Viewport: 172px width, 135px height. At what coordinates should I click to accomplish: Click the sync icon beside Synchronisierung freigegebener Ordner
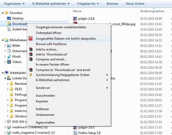point(31,75)
